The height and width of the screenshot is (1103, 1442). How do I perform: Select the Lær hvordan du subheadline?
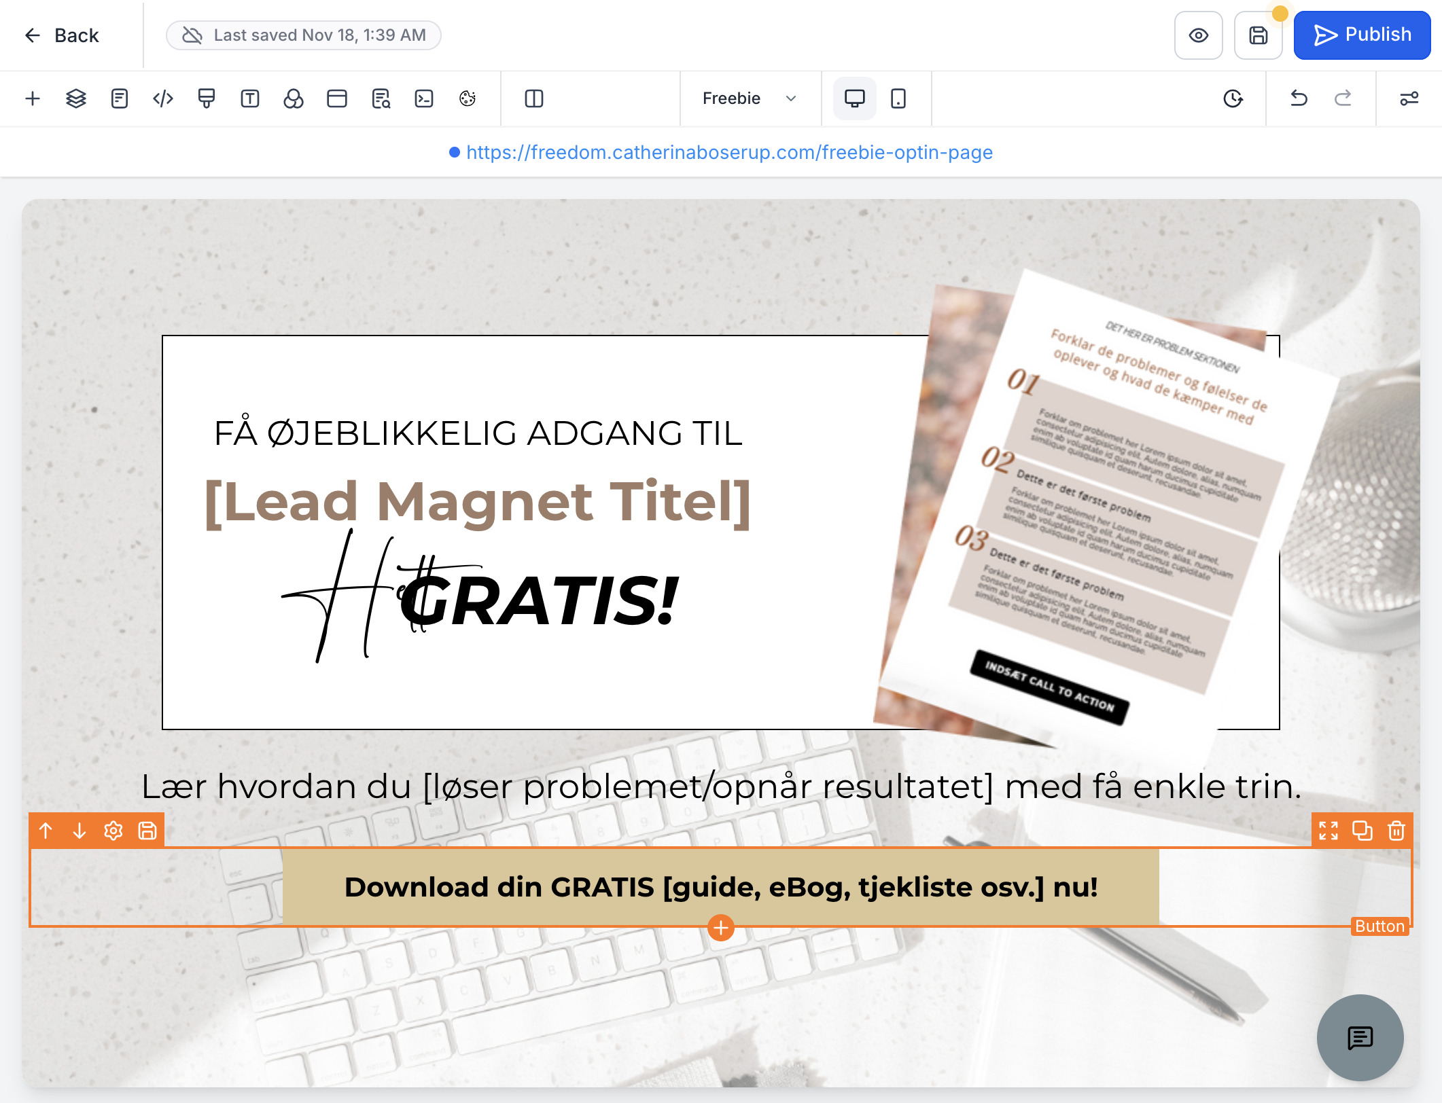tap(721, 786)
